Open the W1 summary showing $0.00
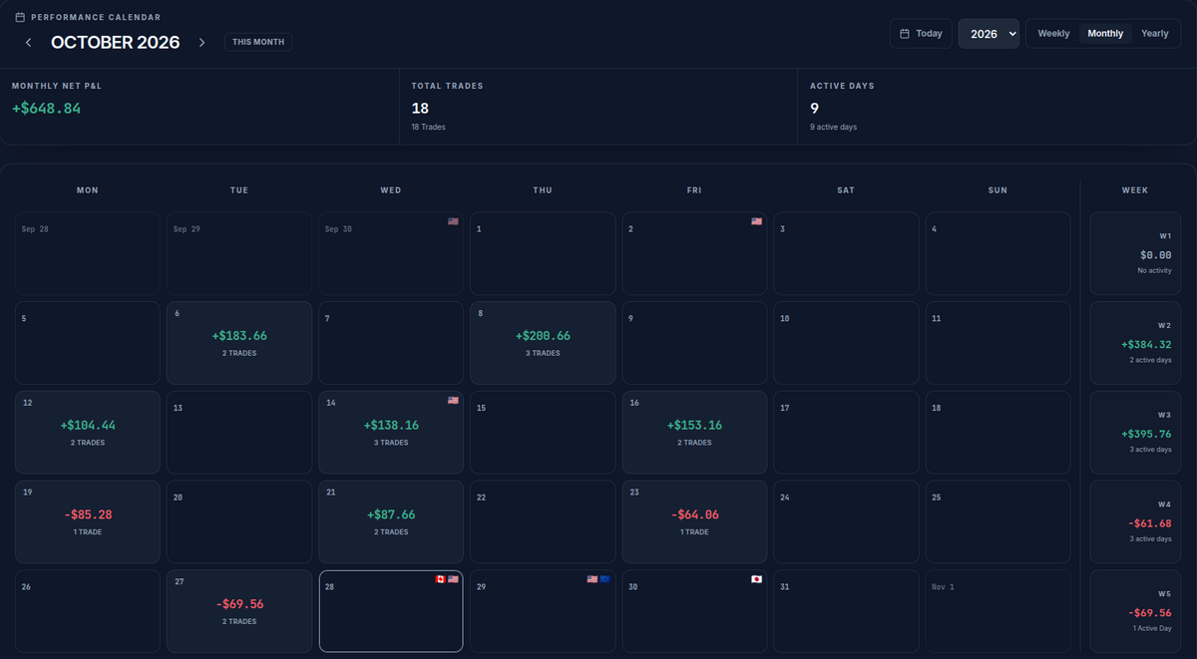 (x=1135, y=253)
